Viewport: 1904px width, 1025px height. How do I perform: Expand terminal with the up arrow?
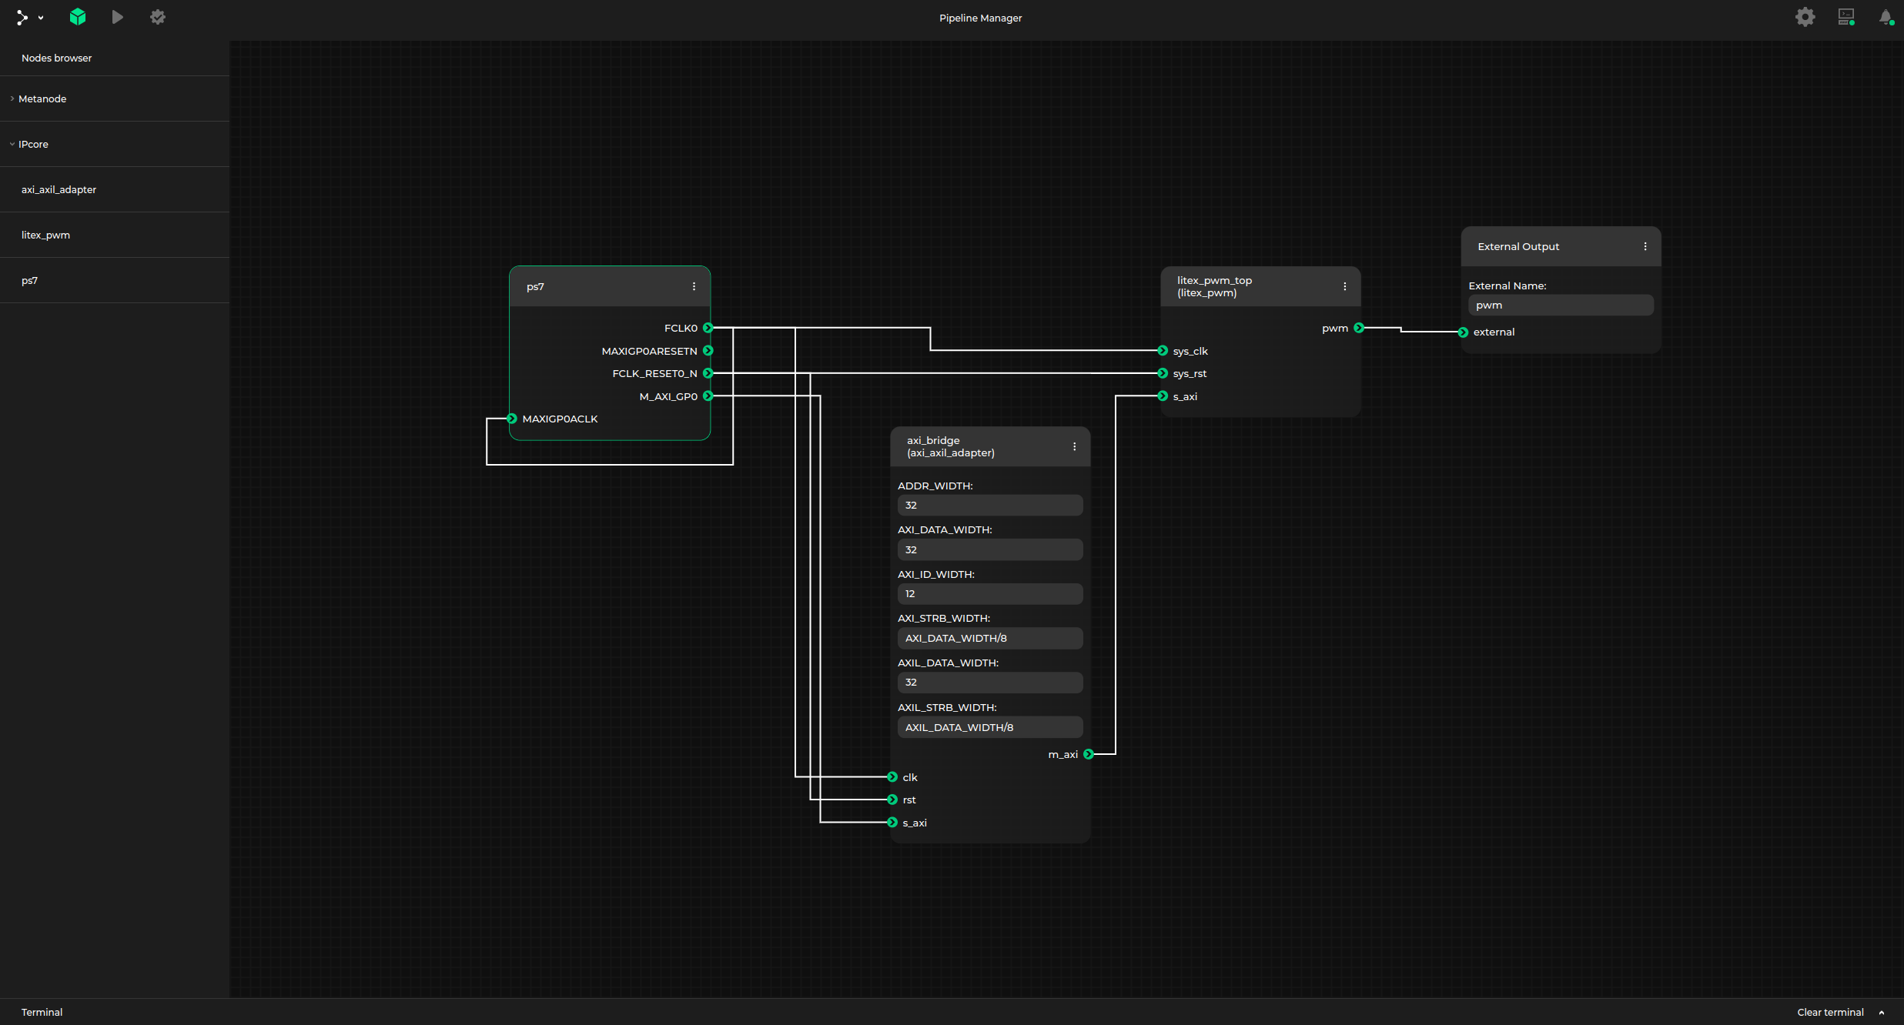coord(1882,1013)
